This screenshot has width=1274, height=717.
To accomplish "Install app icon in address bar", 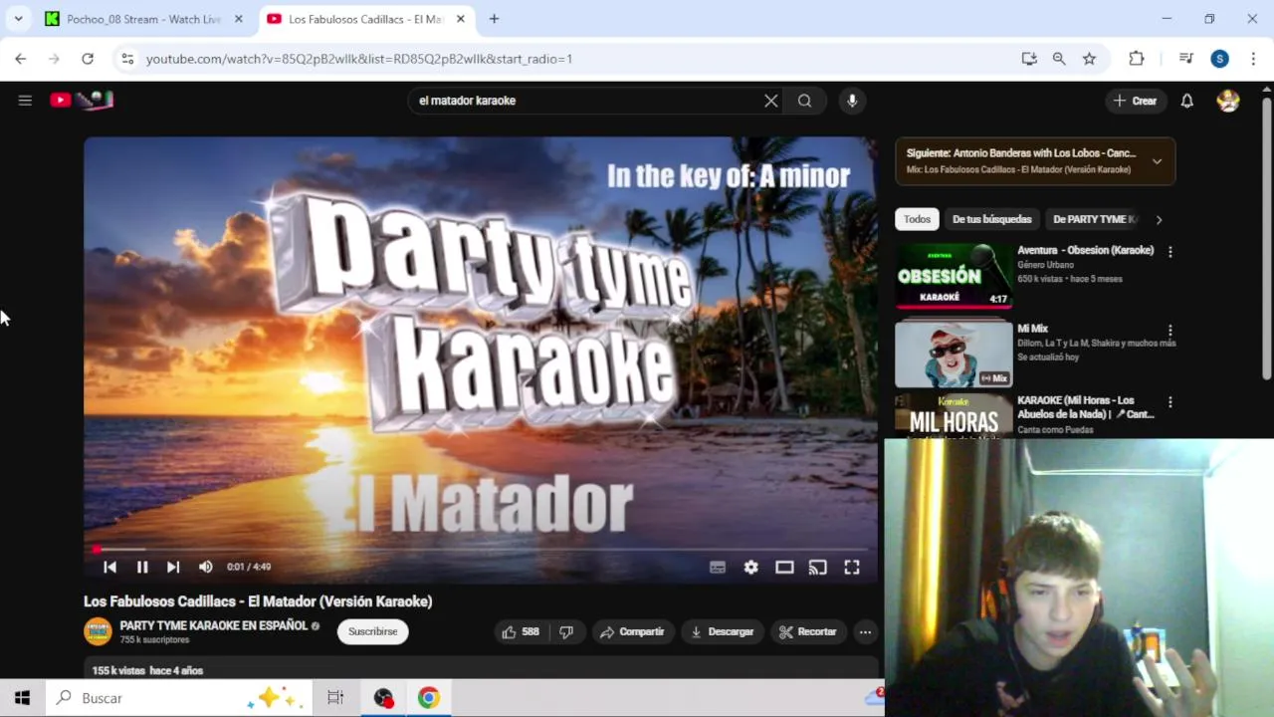I will pos(1029,59).
